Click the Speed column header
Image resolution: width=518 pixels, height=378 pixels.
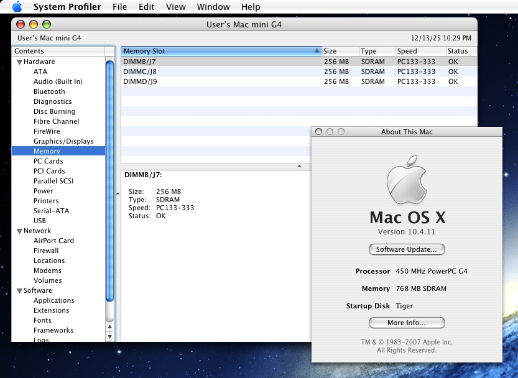420,51
